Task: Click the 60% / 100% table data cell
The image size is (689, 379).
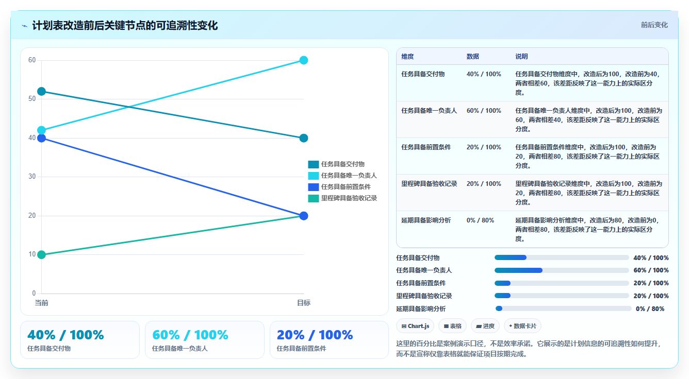Action: (x=484, y=111)
